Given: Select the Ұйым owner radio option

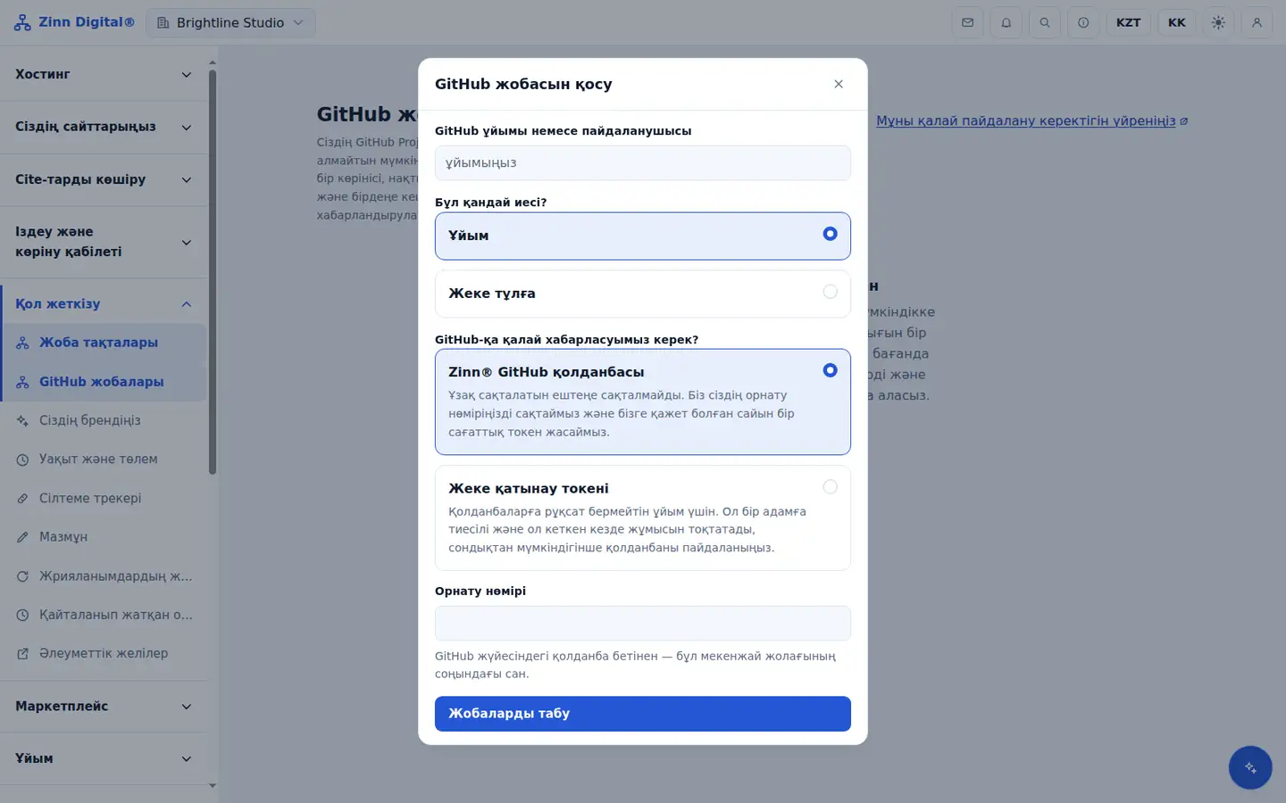Looking at the screenshot, I should tap(643, 236).
